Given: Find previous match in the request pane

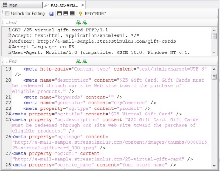Looking at the screenshot, I should (78, 22).
